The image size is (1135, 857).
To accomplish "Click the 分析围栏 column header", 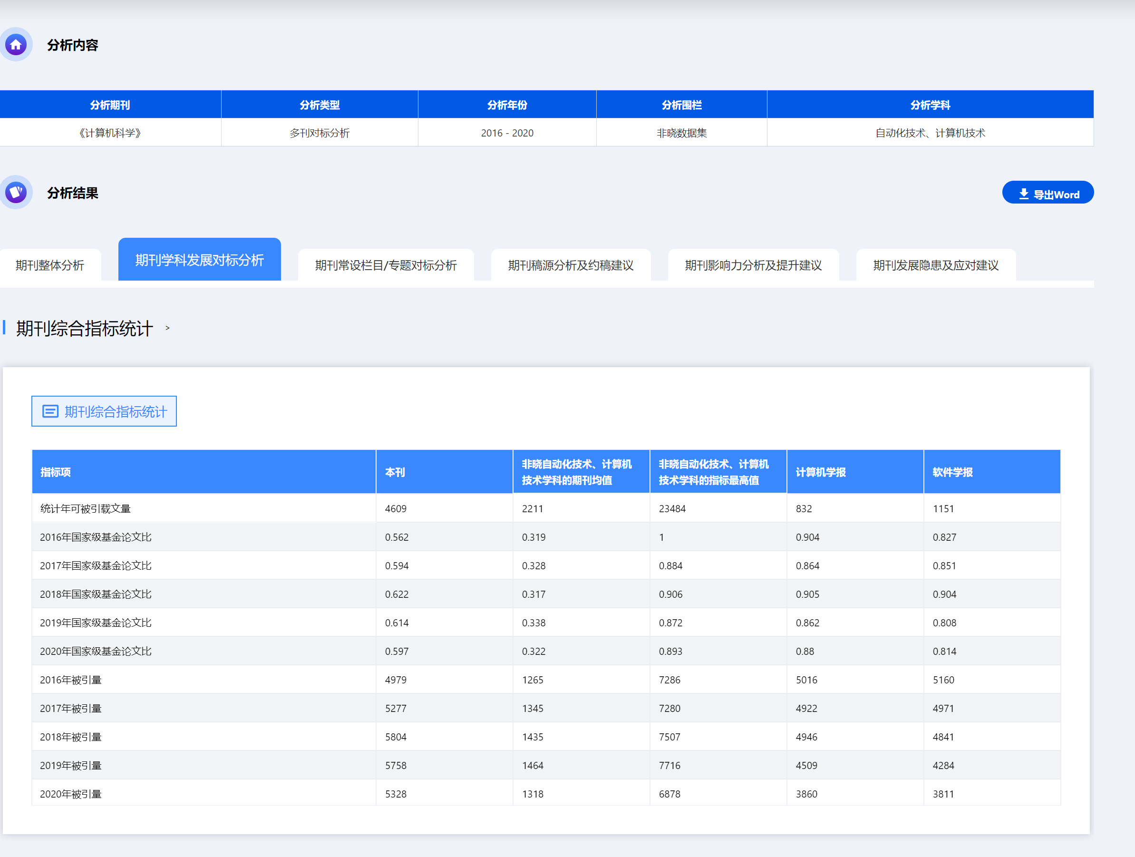I will [x=681, y=105].
